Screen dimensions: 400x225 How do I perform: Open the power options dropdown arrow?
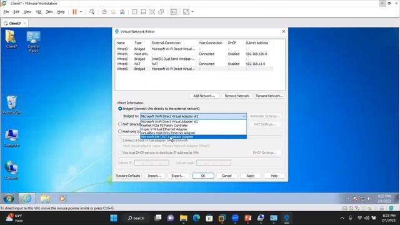coord(81,12)
